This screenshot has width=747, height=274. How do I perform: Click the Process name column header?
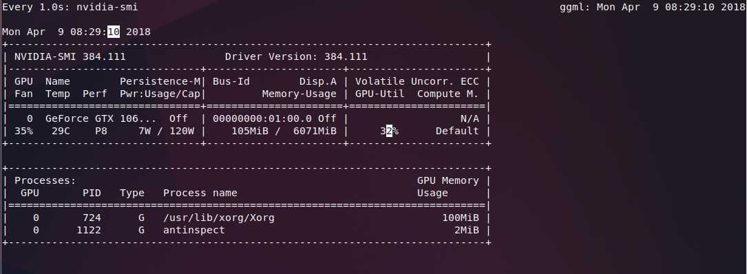point(200,193)
